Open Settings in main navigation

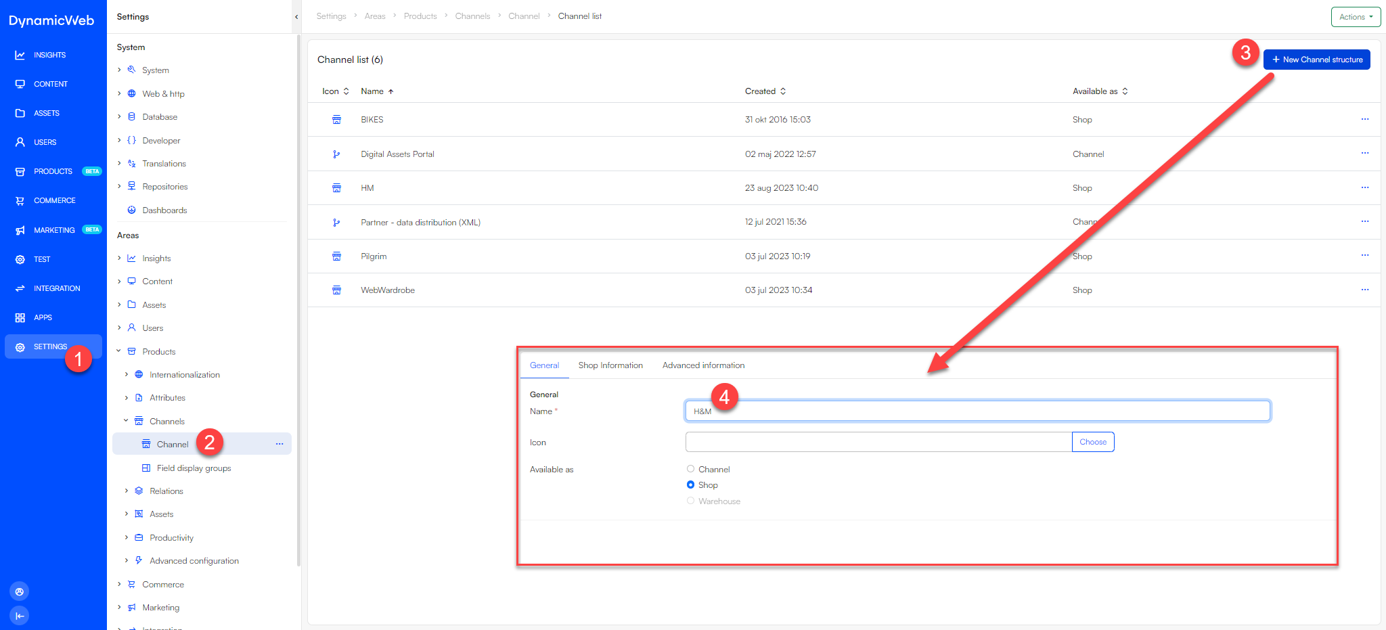[x=53, y=346]
